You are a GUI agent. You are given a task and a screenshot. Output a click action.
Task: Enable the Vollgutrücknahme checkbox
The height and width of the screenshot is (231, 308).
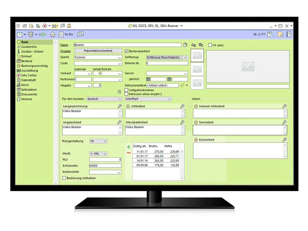click(126, 90)
